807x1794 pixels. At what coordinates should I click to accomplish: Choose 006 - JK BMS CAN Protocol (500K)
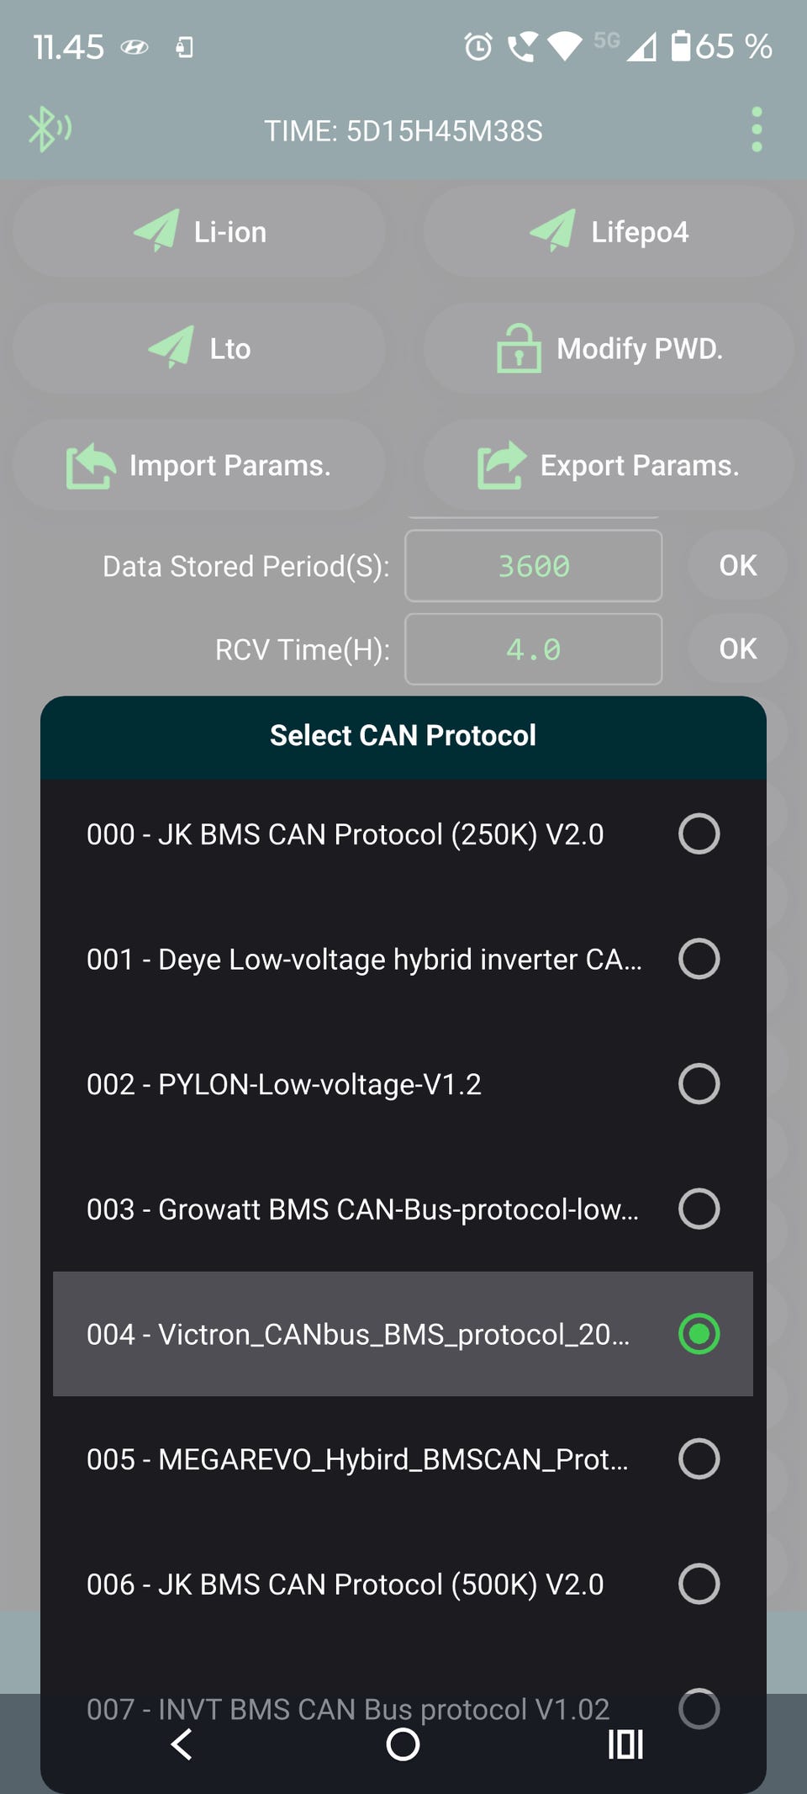345,1585
